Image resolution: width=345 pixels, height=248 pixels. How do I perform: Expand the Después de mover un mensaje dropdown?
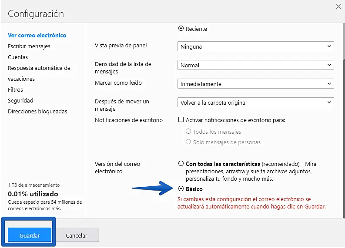coord(256,103)
